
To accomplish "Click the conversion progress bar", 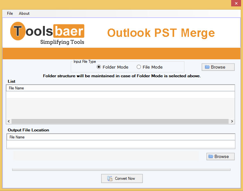I will click(x=121, y=170).
